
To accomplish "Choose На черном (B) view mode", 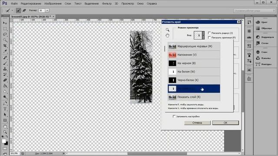I will coord(194,63).
